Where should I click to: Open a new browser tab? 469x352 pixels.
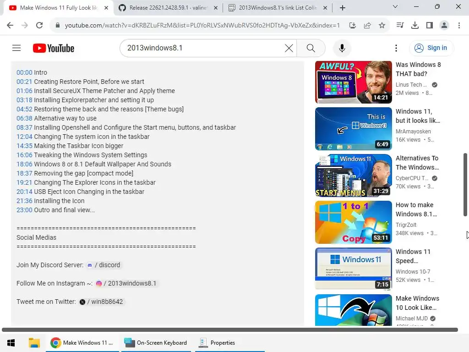click(343, 8)
